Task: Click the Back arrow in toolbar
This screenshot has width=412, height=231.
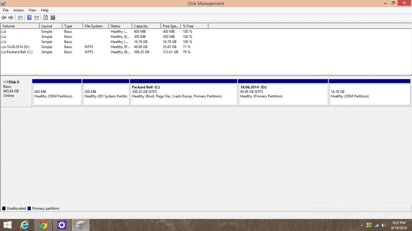Action: [x=4, y=18]
